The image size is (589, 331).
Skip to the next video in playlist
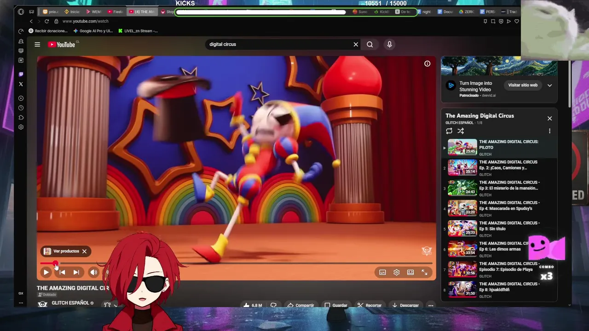[76, 272]
